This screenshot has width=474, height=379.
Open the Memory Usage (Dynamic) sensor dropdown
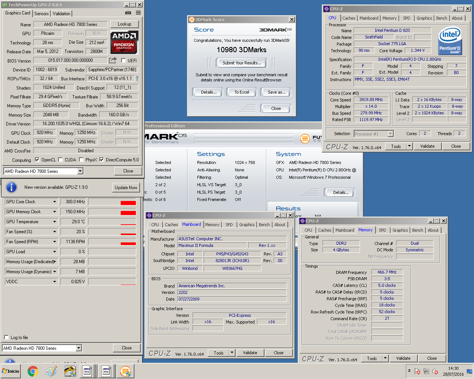click(x=54, y=272)
